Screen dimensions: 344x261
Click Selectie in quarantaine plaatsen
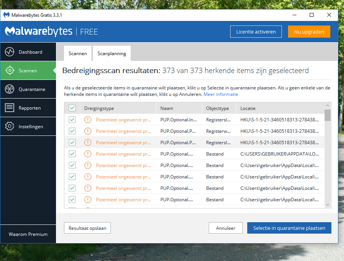289,228
